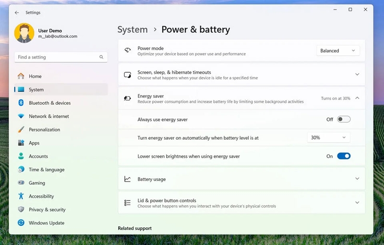
Task: Open the Gaming settings page
Action: tap(37, 183)
